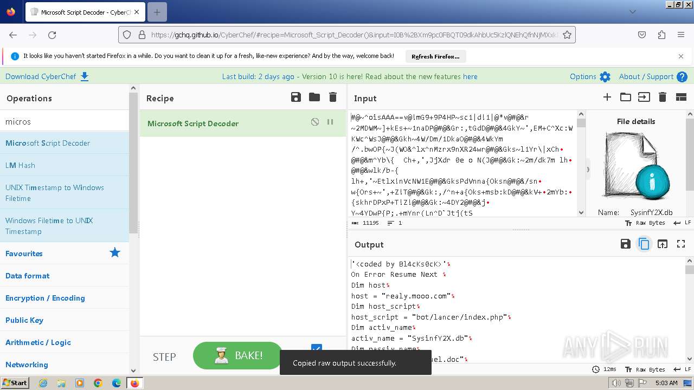Save the recipe with the disk icon
Viewport: 694px width, 390px height.
pyautogui.click(x=296, y=97)
